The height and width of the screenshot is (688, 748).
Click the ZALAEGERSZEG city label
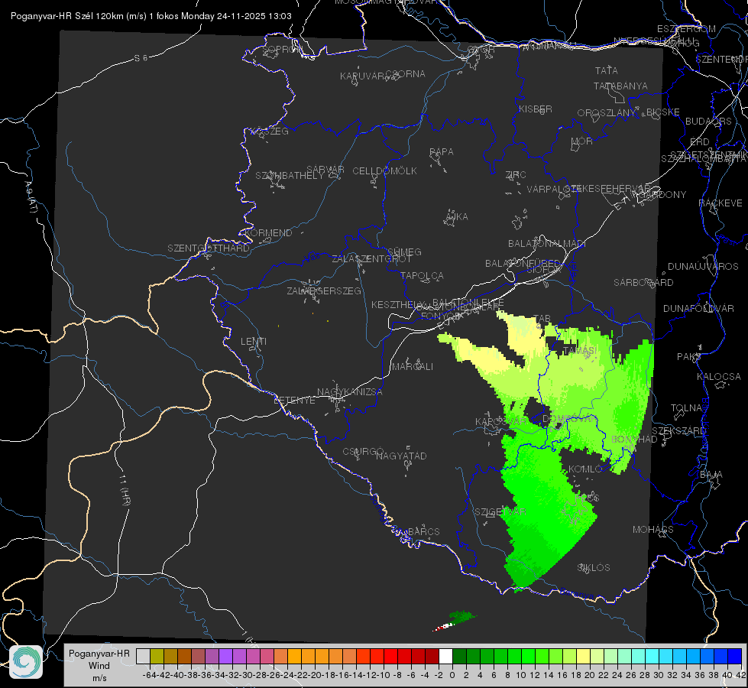coord(323,290)
